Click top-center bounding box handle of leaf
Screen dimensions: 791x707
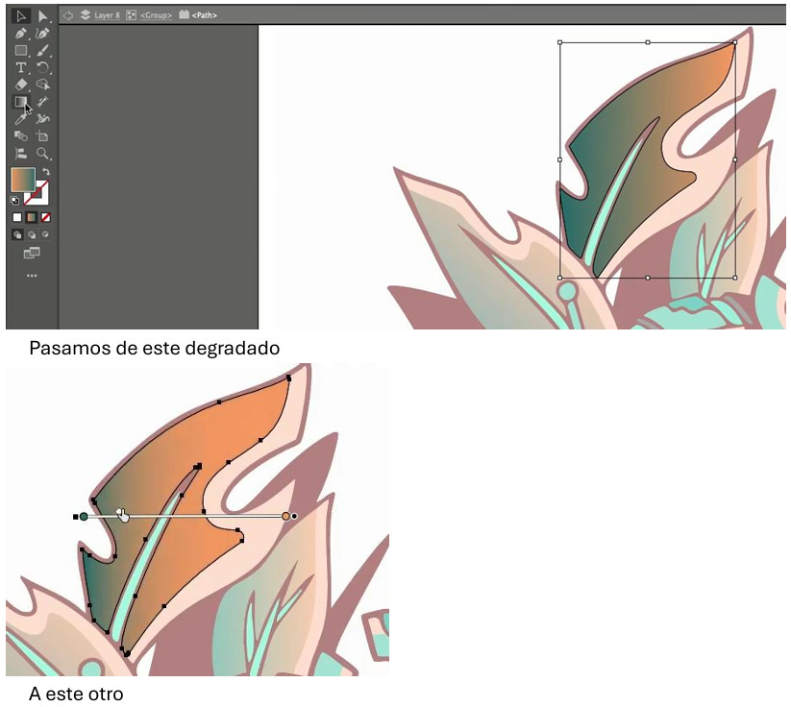click(x=648, y=42)
